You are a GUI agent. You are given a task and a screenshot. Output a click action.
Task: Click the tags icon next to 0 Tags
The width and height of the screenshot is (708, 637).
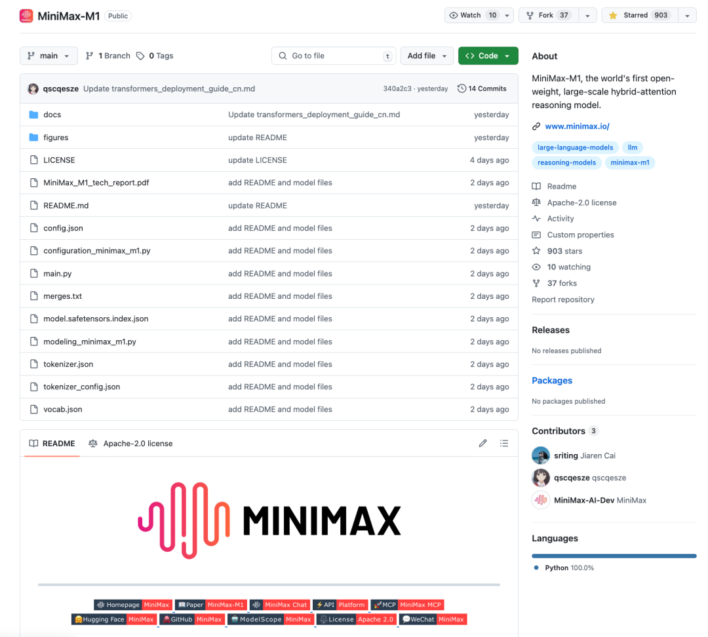140,56
